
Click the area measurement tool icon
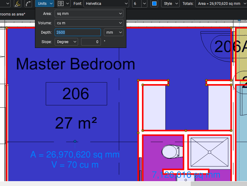click(18, 4)
